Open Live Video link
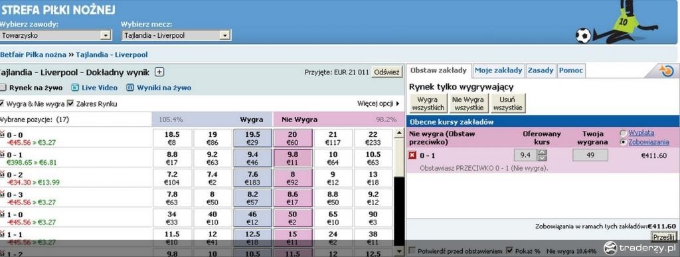 pos(100,88)
